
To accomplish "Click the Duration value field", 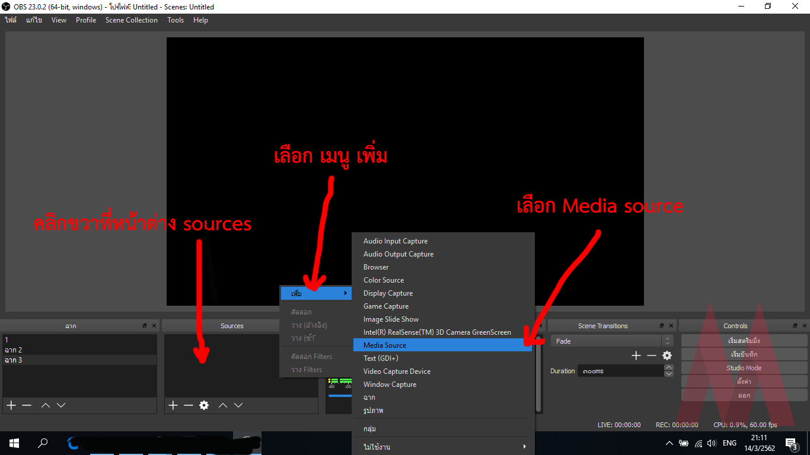I will point(621,371).
